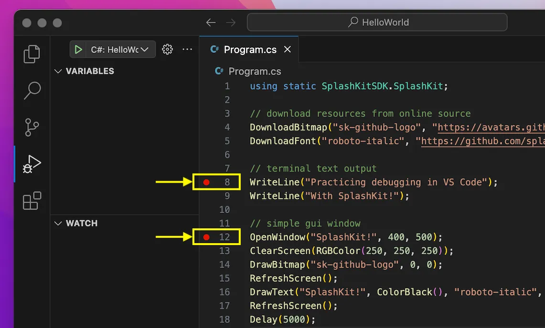
Task: Click the DrawText call on line 16
Action: pyautogui.click(x=396, y=292)
